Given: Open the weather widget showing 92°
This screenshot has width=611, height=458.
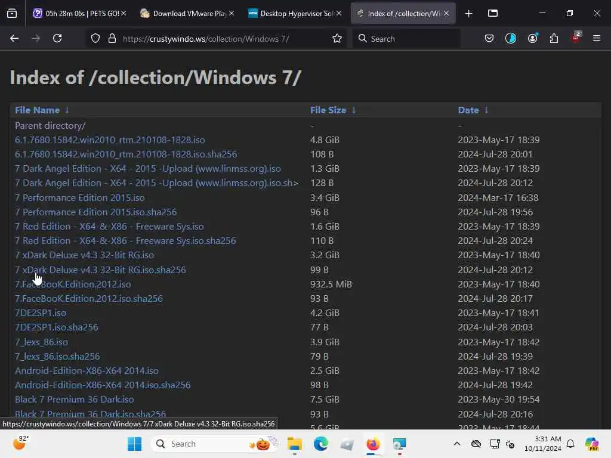Looking at the screenshot, I should click(x=20, y=443).
